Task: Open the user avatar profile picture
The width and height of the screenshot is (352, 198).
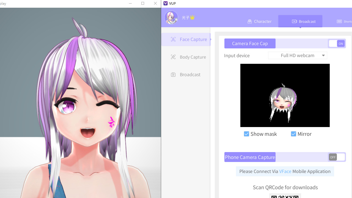Action: (x=171, y=17)
